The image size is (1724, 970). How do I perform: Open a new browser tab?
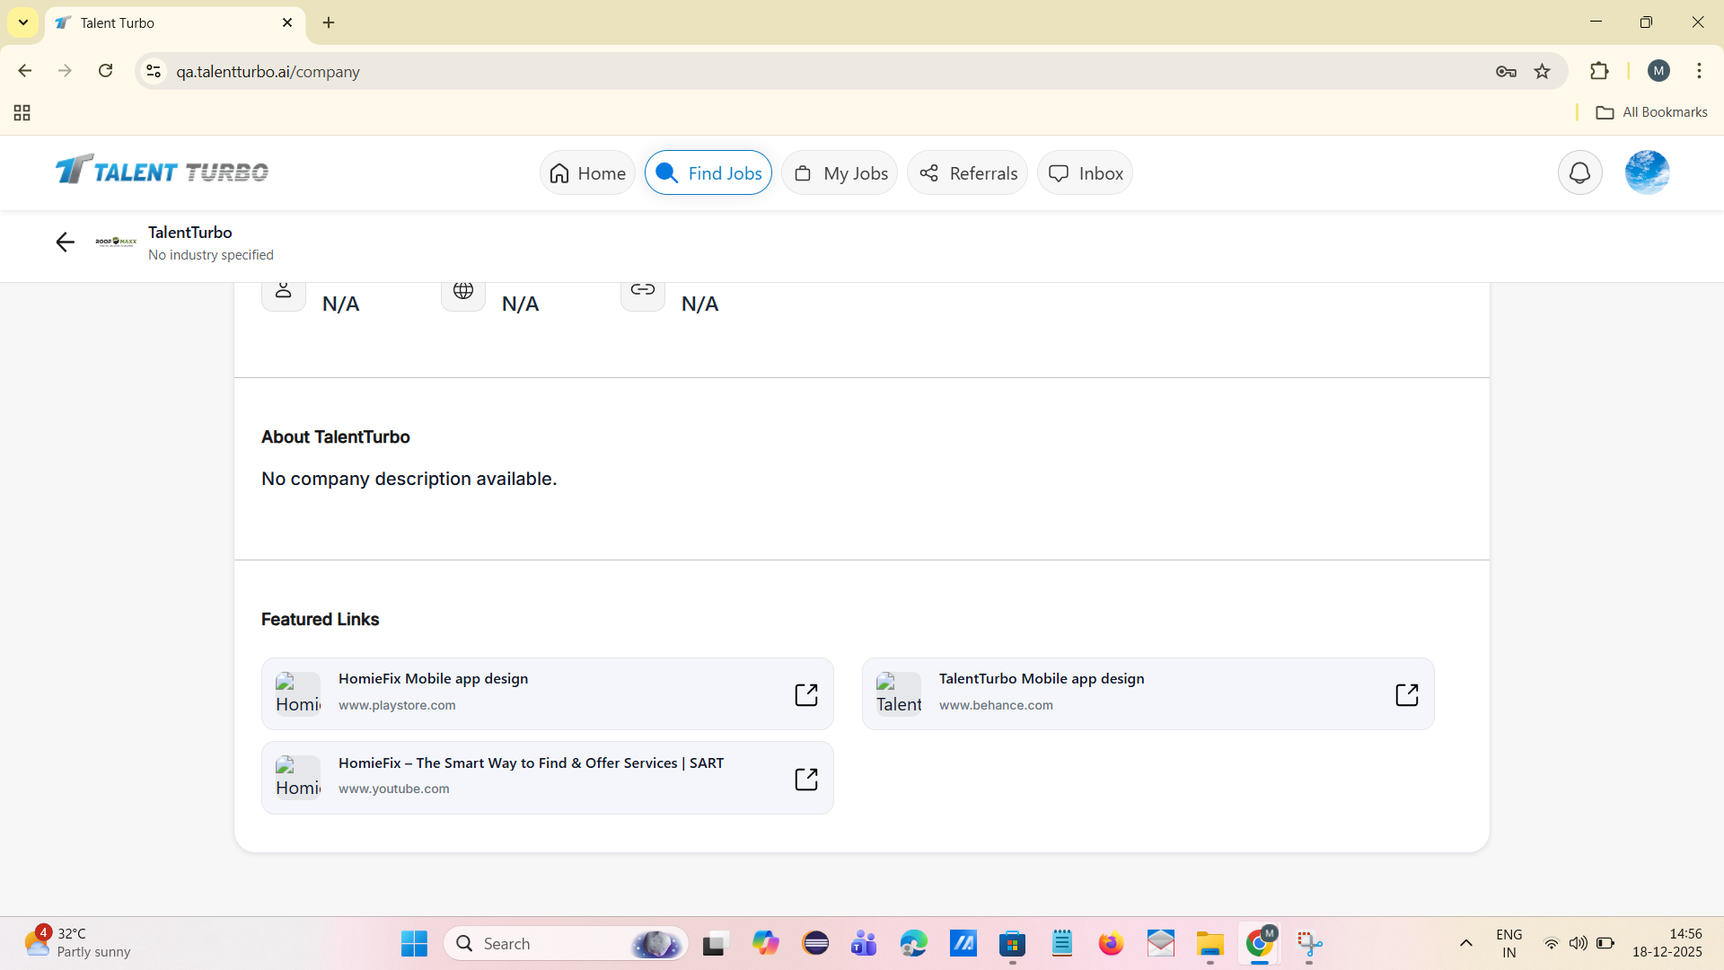pyautogui.click(x=329, y=22)
